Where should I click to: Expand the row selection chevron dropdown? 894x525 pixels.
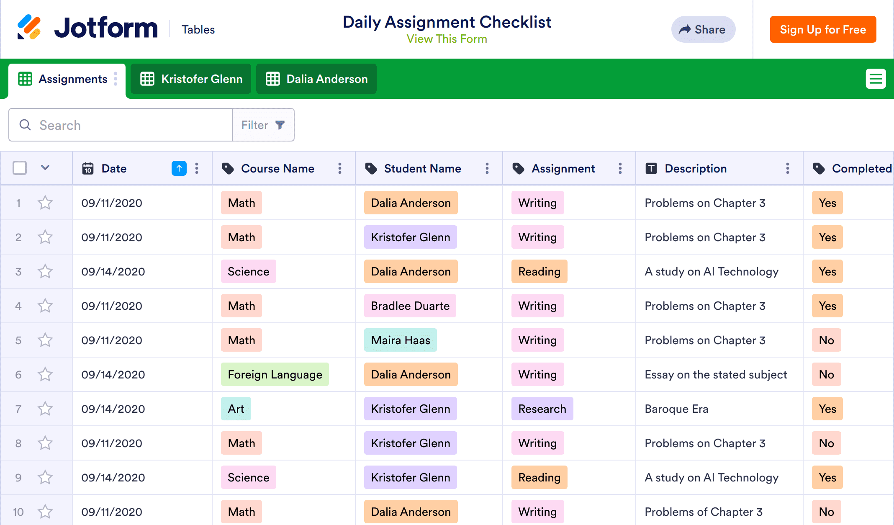click(x=45, y=168)
